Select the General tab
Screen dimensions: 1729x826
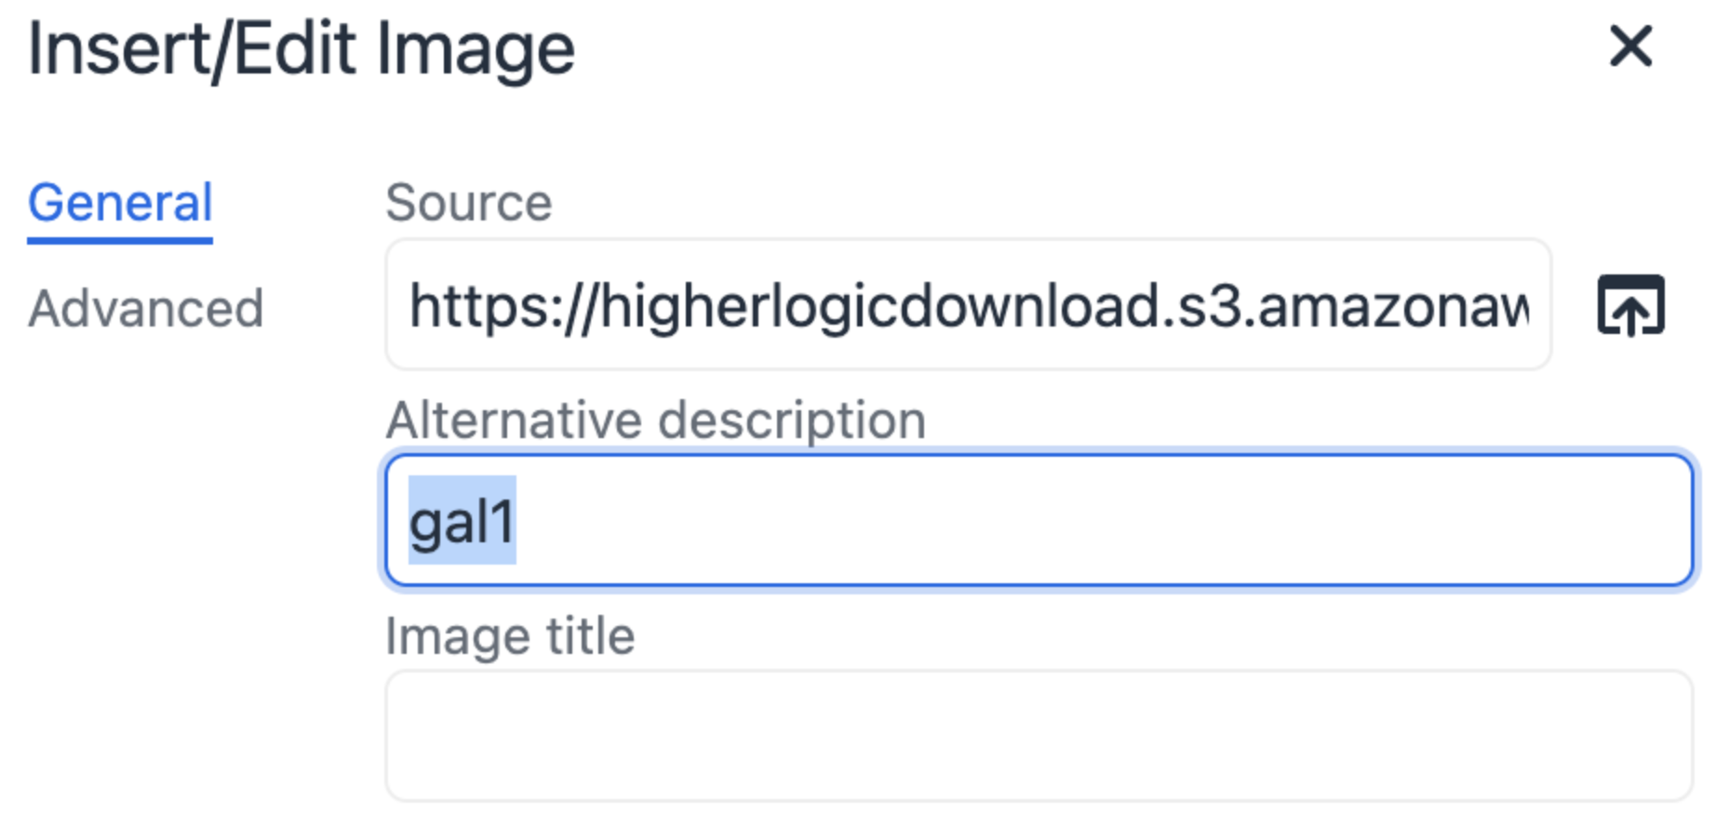119,203
